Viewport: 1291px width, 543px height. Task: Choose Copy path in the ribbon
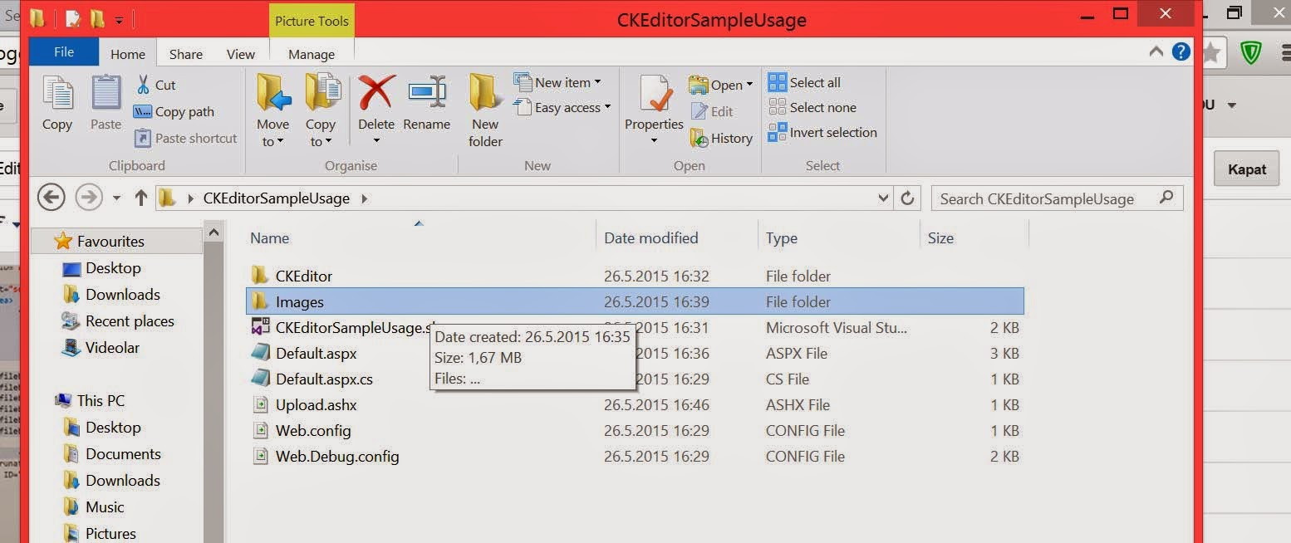(174, 111)
